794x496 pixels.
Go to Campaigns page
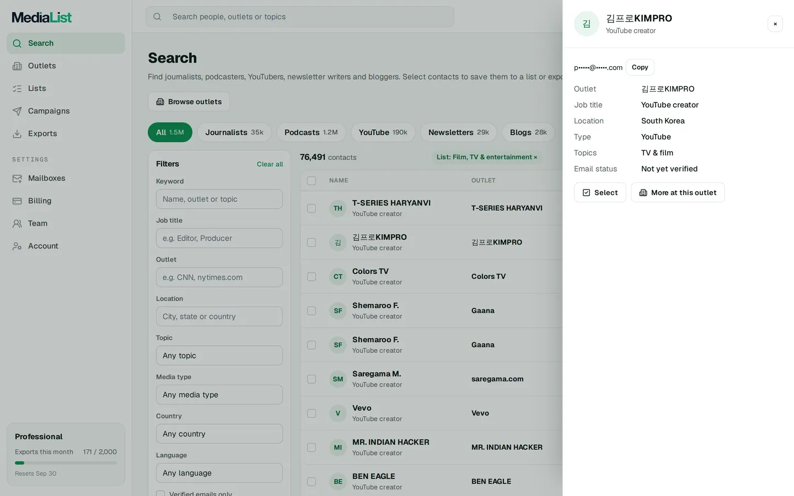coord(66,111)
